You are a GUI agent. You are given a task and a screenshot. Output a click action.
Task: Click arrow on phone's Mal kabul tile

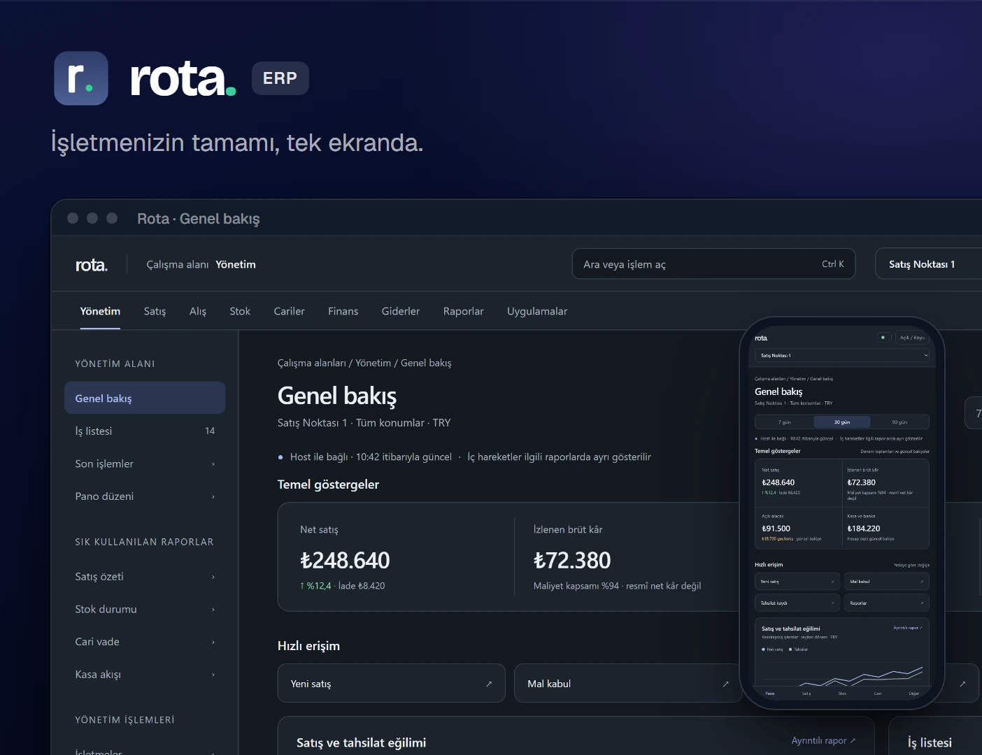click(922, 582)
